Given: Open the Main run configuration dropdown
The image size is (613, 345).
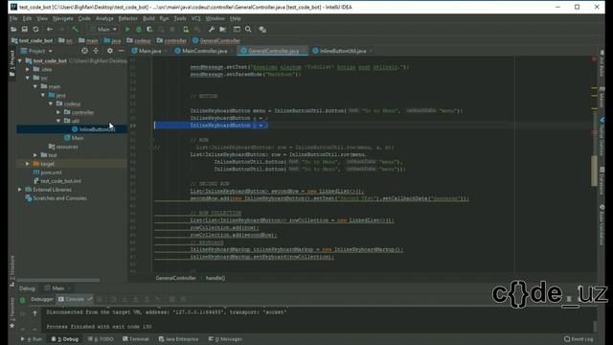Looking at the screenshot, I should coord(103,30).
